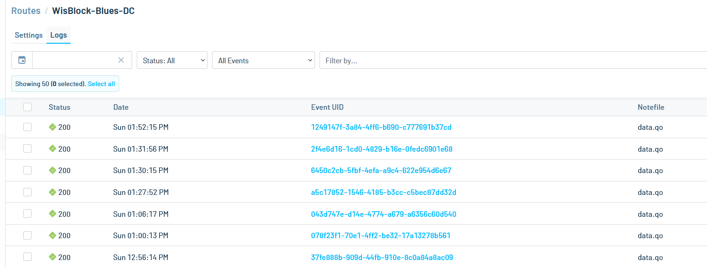Open event UID starting with 6450c2cb

(x=381, y=170)
